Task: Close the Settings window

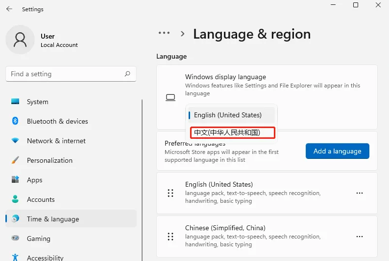Action: click(x=378, y=5)
